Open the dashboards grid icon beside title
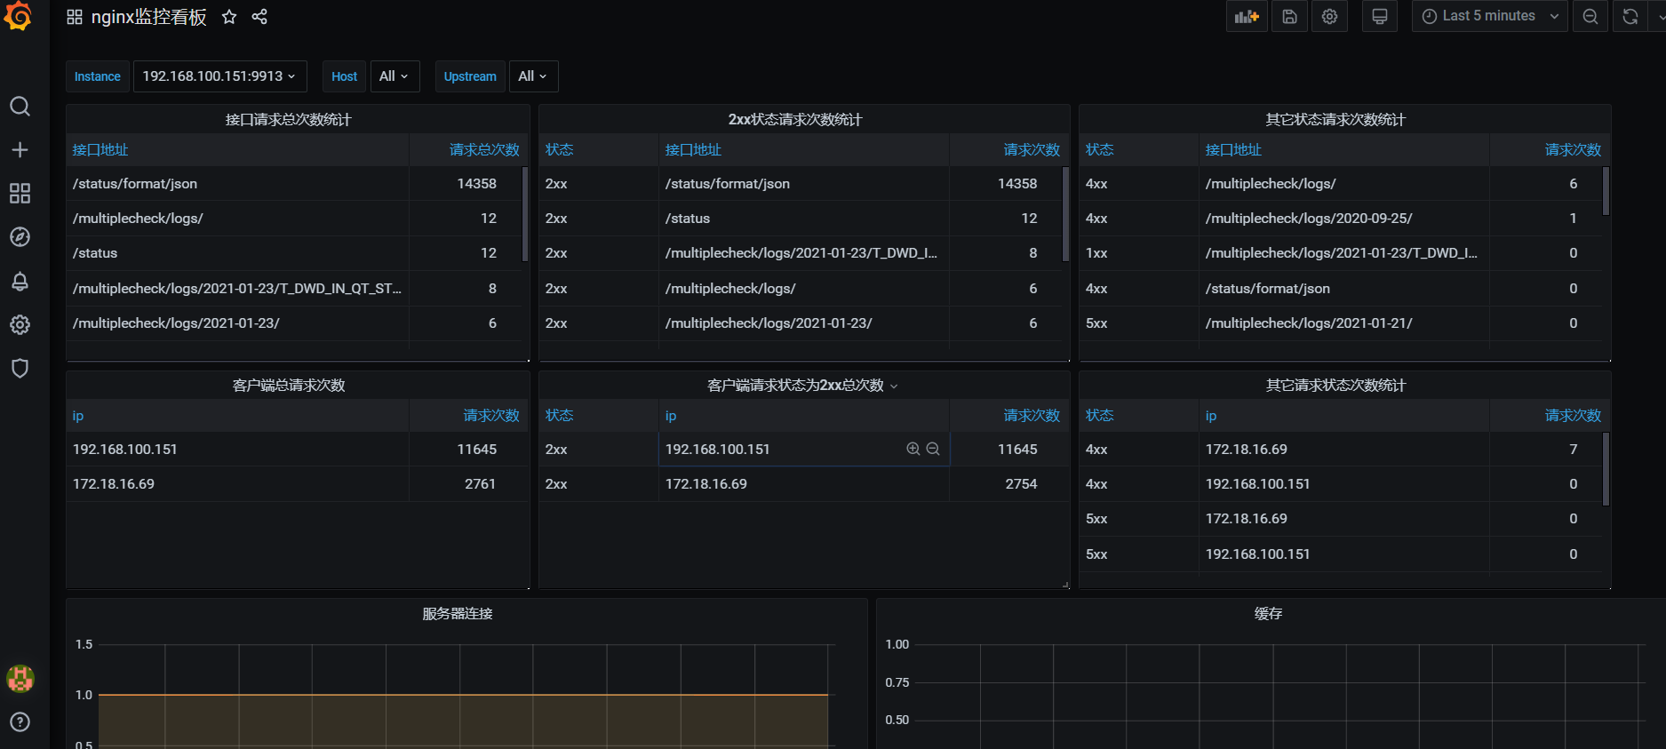1666x749 pixels. (x=75, y=17)
